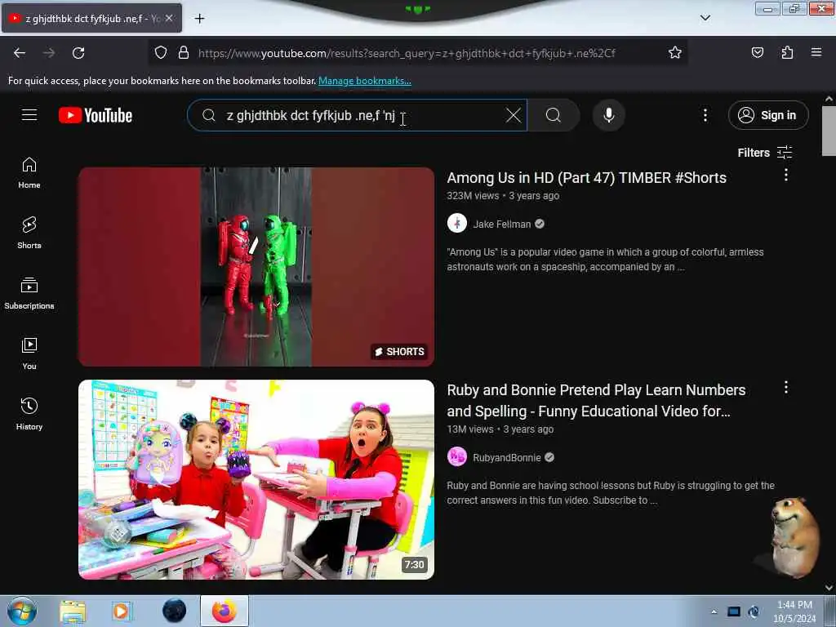The width and height of the screenshot is (836, 627).
Task: Click the taskbar clock
Action: 794,611
